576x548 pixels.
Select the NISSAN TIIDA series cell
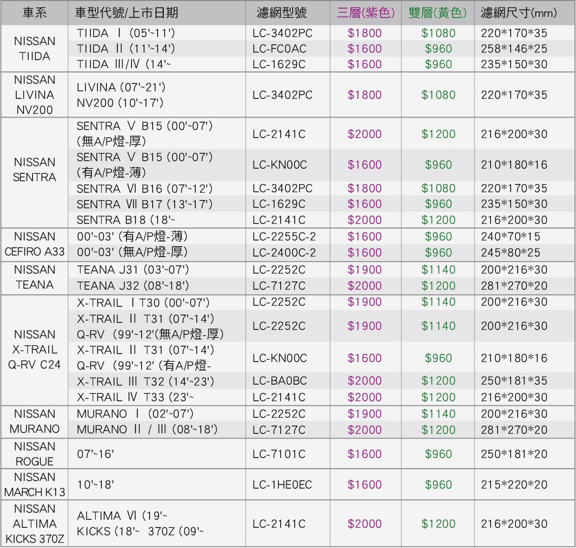tap(35, 49)
